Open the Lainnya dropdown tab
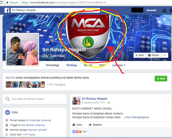 click(x=119, y=65)
